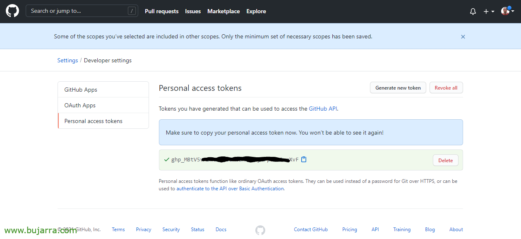Open the notifications bell
The image size is (521, 239).
pyautogui.click(x=473, y=11)
